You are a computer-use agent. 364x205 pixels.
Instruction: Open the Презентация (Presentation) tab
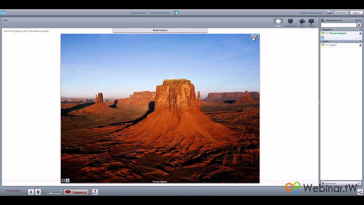pos(290,23)
